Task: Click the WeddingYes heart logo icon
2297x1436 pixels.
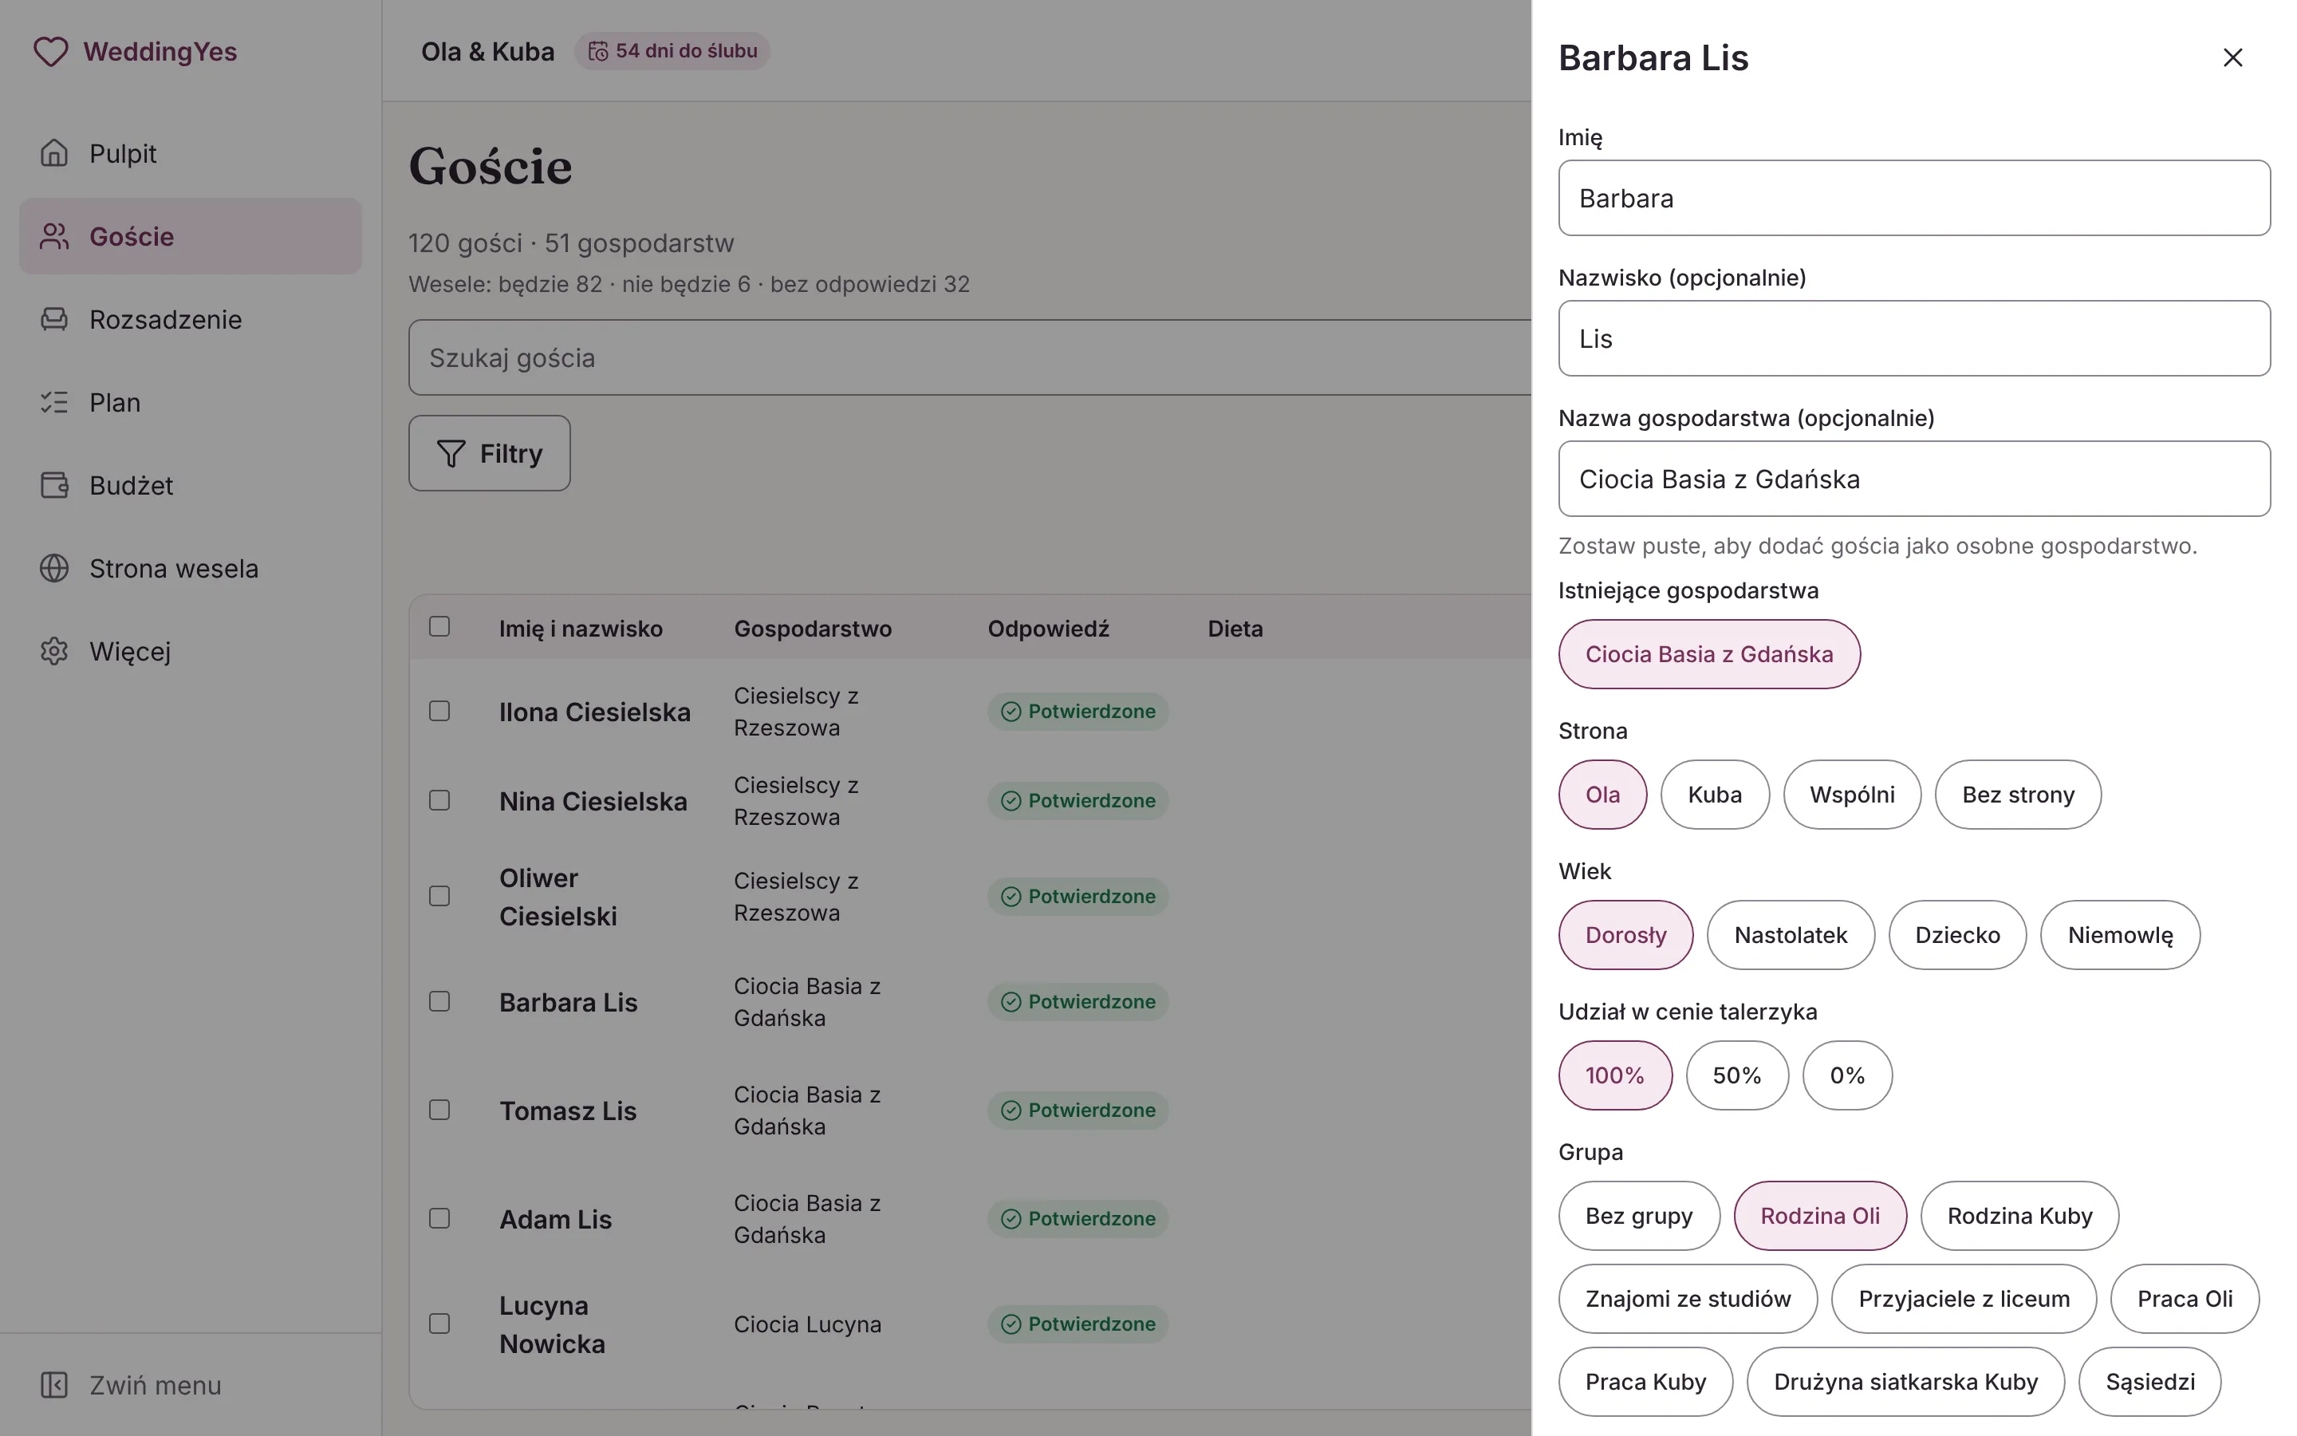Action: click(x=51, y=51)
